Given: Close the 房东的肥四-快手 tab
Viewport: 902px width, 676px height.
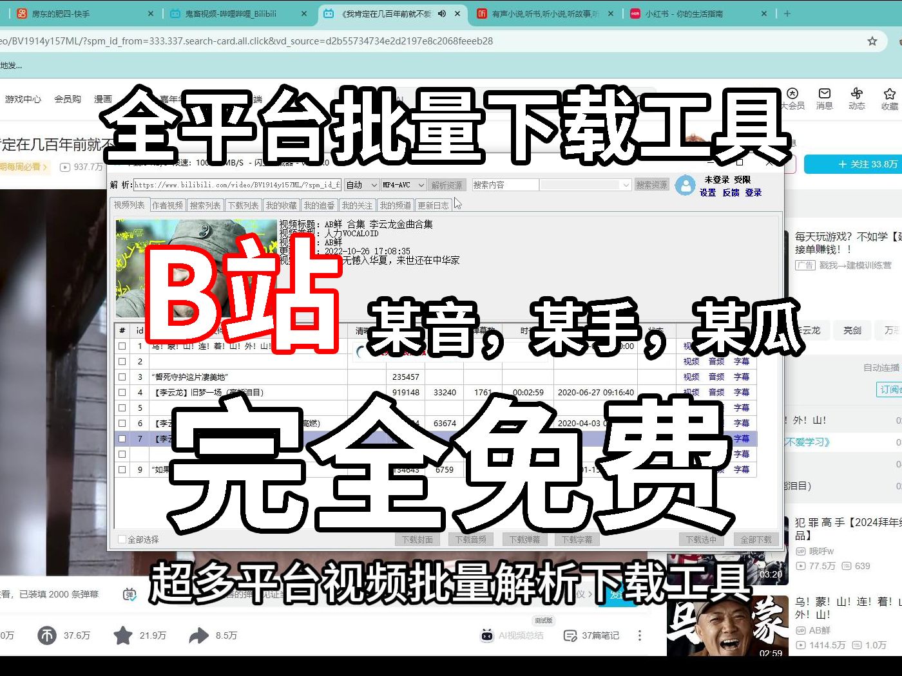Looking at the screenshot, I should coord(151,14).
